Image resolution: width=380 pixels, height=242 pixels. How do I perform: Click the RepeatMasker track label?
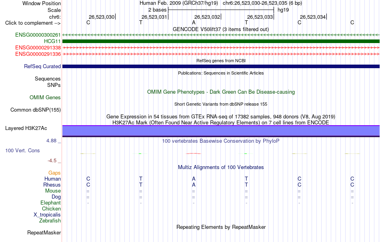(44, 232)
